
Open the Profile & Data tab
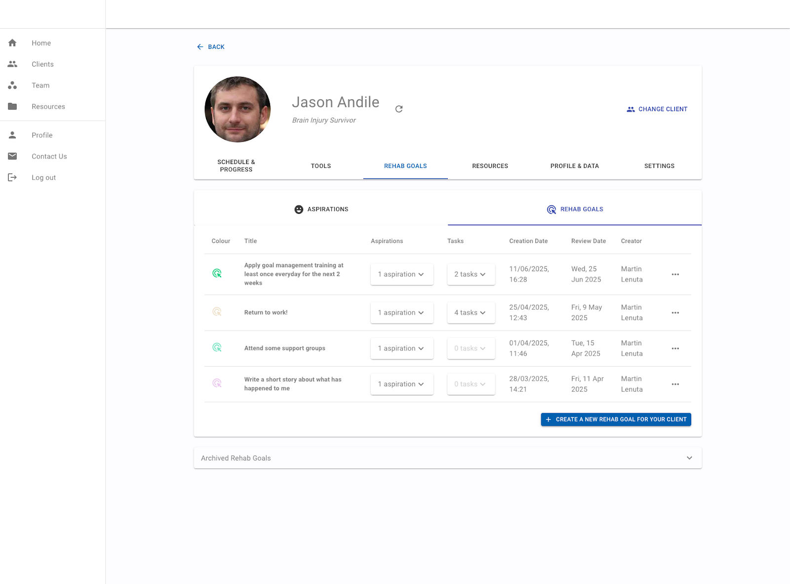coord(575,166)
